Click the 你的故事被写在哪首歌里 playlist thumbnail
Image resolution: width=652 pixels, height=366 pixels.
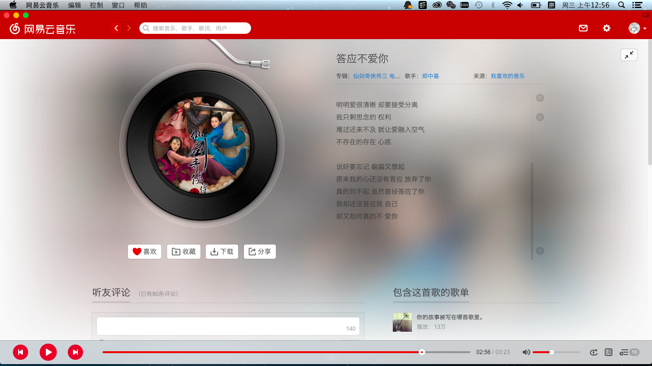tap(402, 322)
